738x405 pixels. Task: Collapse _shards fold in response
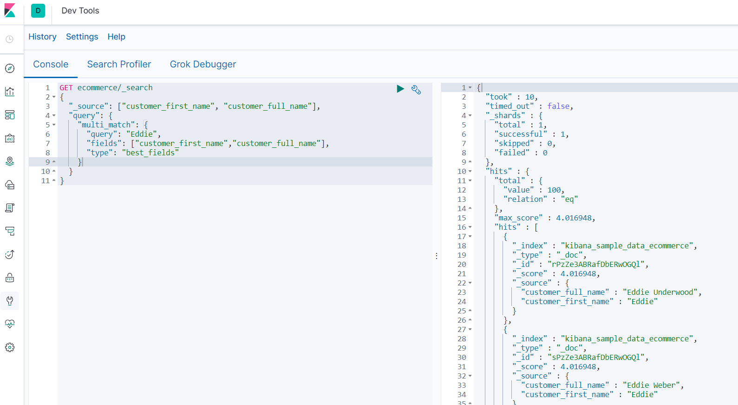click(470, 115)
